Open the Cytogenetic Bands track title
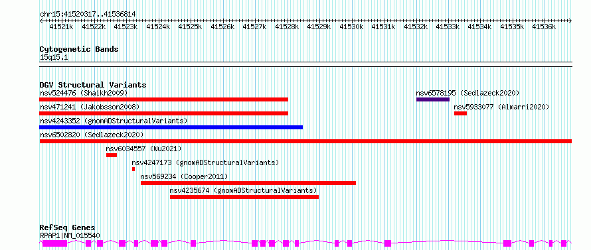 79,49
